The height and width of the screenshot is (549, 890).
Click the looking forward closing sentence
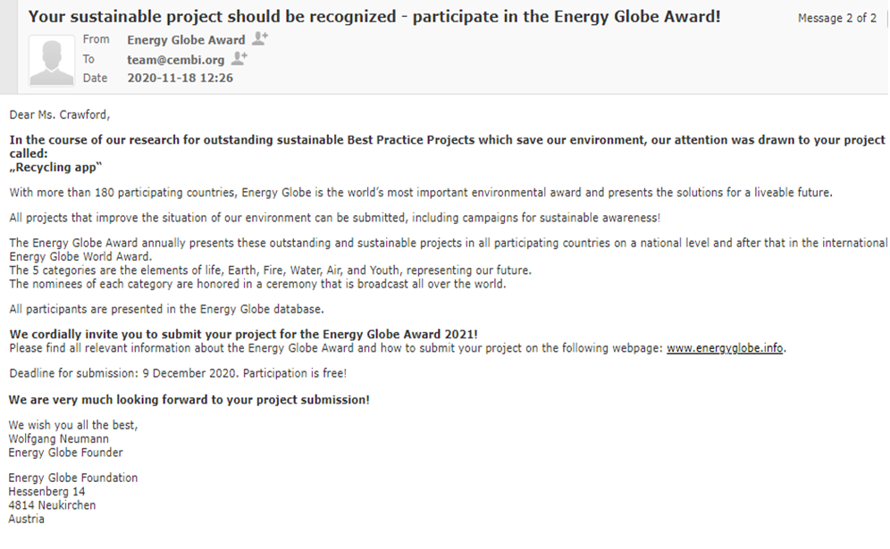(x=189, y=400)
